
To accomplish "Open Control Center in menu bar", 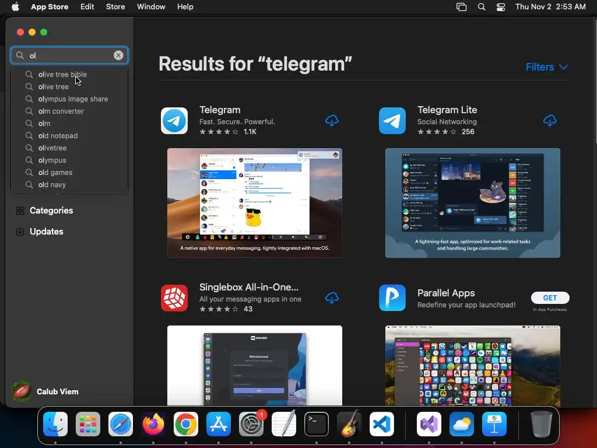I will [x=501, y=7].
